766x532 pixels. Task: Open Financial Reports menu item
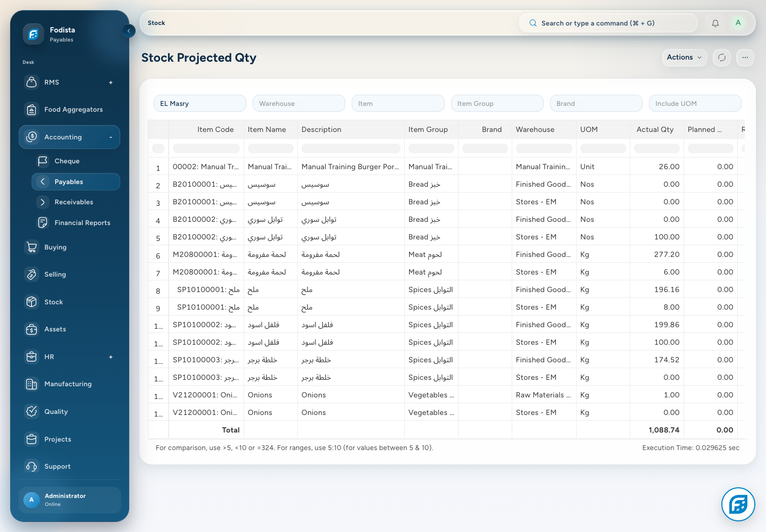click(x=82, y=223)
